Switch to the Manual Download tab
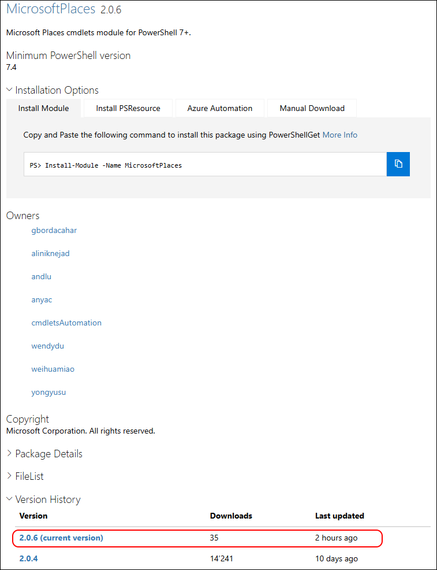The height and width of the screenshot is (570, 437). pos(312,108)
